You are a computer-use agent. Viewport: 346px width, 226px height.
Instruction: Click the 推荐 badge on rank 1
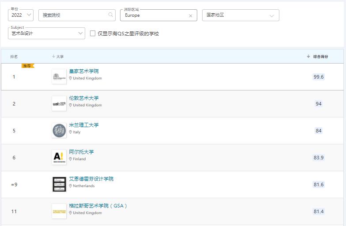coord(28,66)
